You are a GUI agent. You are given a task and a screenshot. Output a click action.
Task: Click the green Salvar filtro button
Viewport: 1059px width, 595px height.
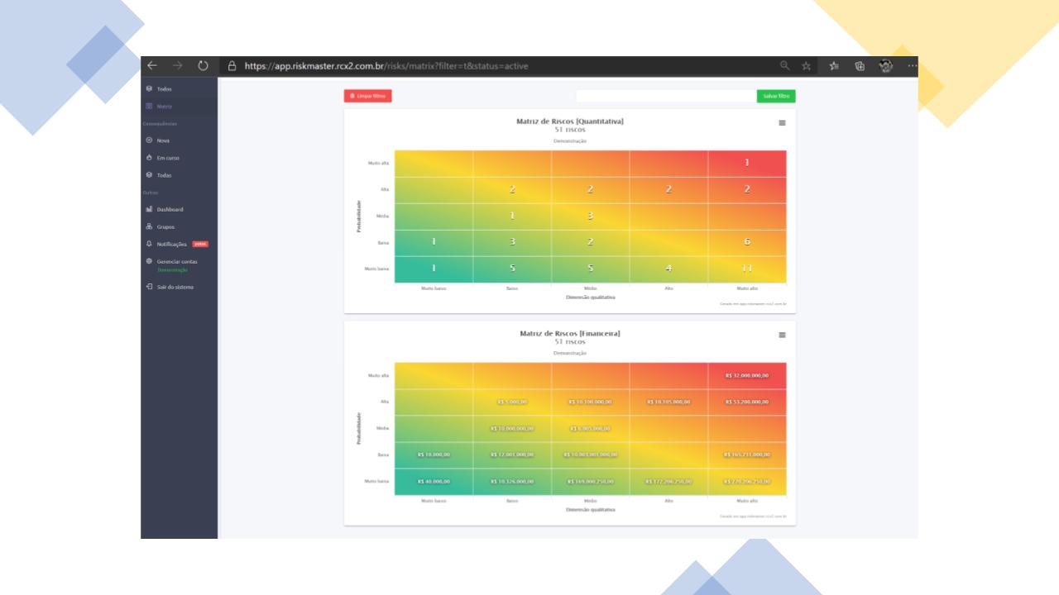(x=776, y=96)
